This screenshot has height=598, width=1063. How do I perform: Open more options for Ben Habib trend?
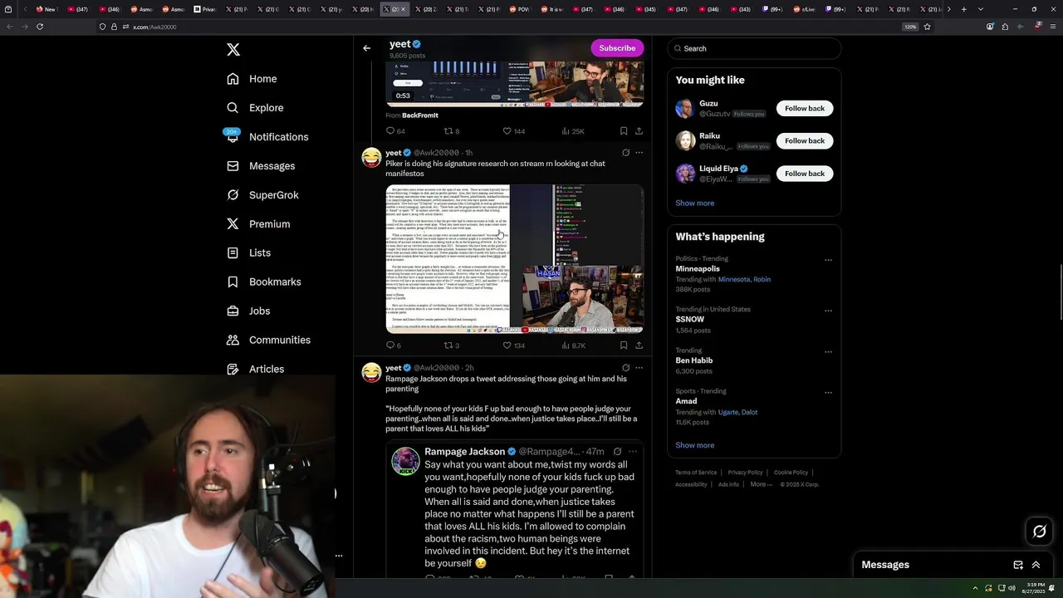point(828,351)
